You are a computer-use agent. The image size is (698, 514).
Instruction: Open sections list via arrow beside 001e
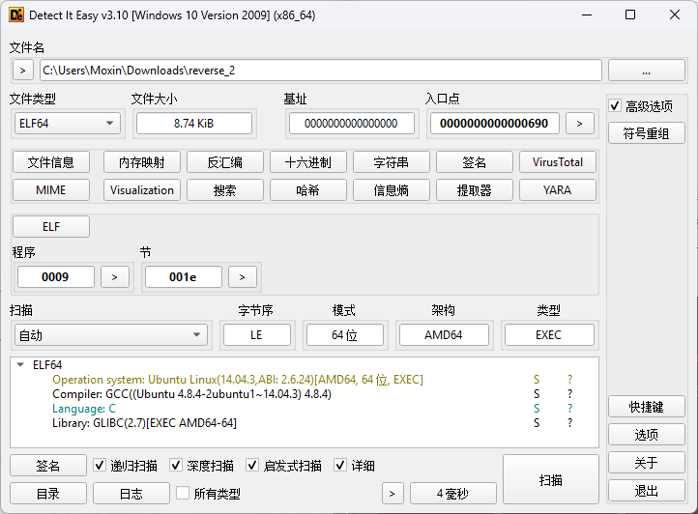243,277
